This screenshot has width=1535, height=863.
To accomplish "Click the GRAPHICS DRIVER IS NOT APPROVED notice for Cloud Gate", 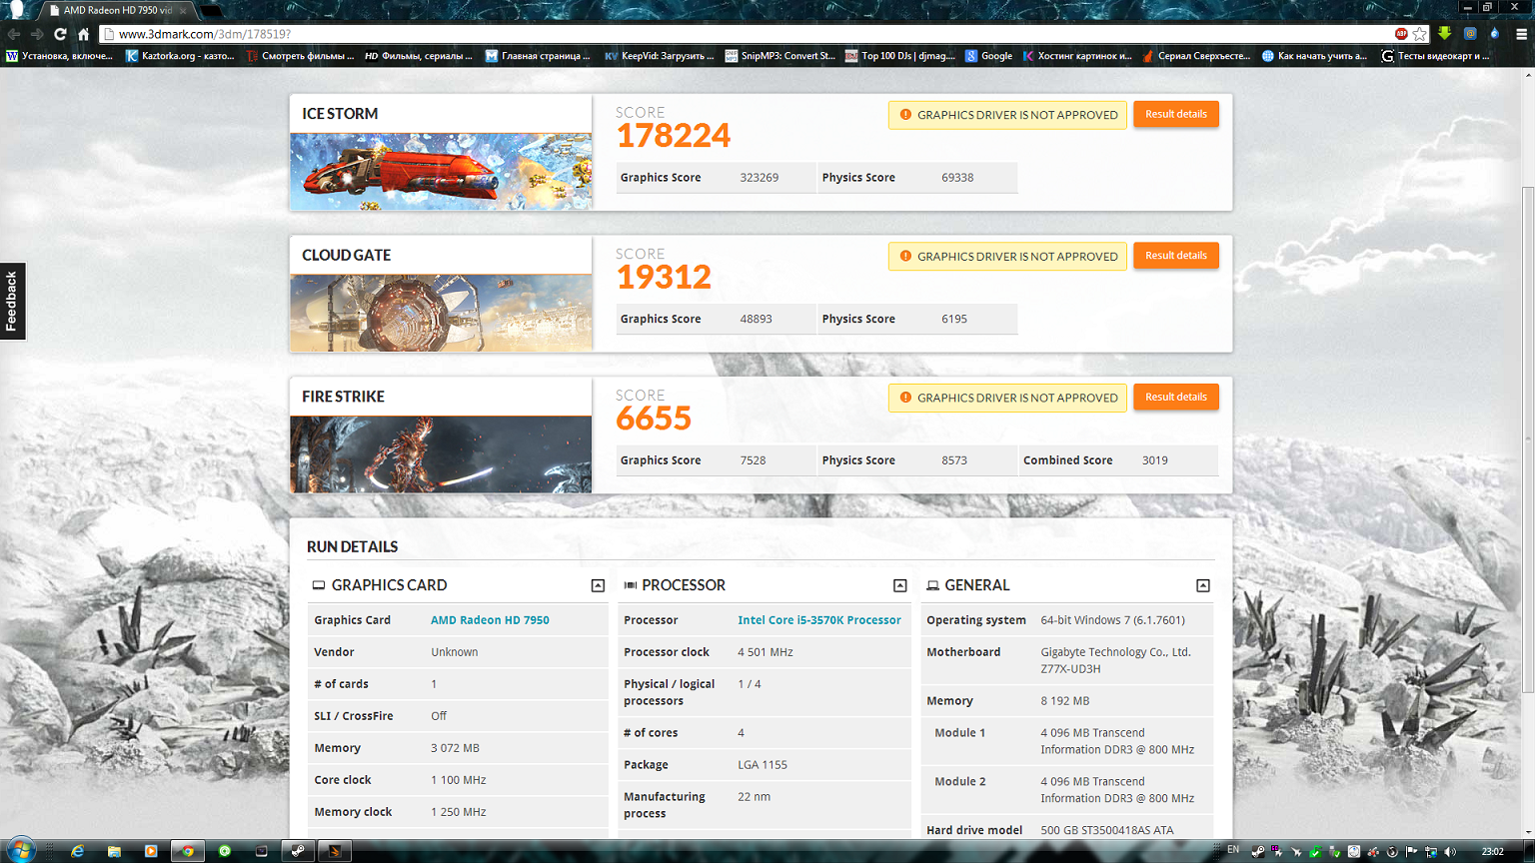I will tap(1007, 257).
